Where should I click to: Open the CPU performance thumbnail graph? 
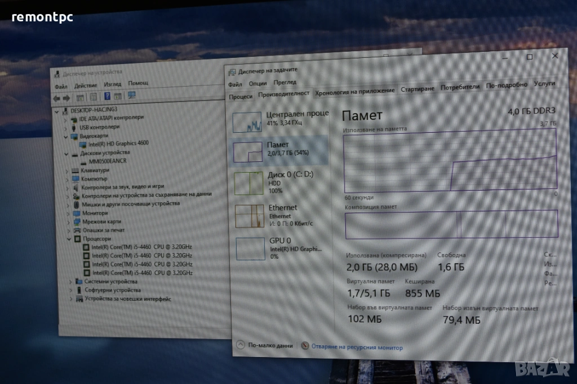point(247,121)
